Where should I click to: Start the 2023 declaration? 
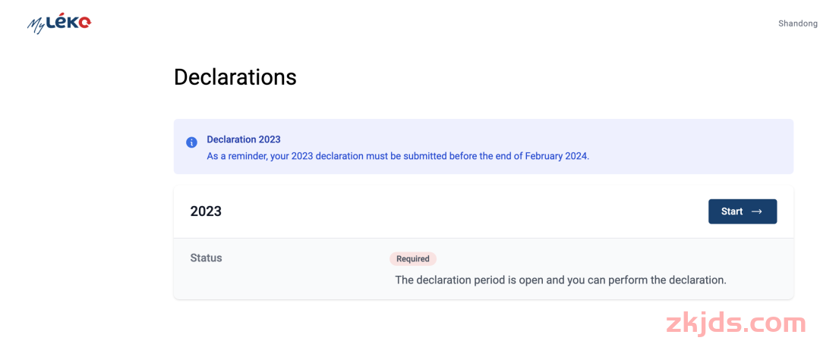[x=742, y=212]
